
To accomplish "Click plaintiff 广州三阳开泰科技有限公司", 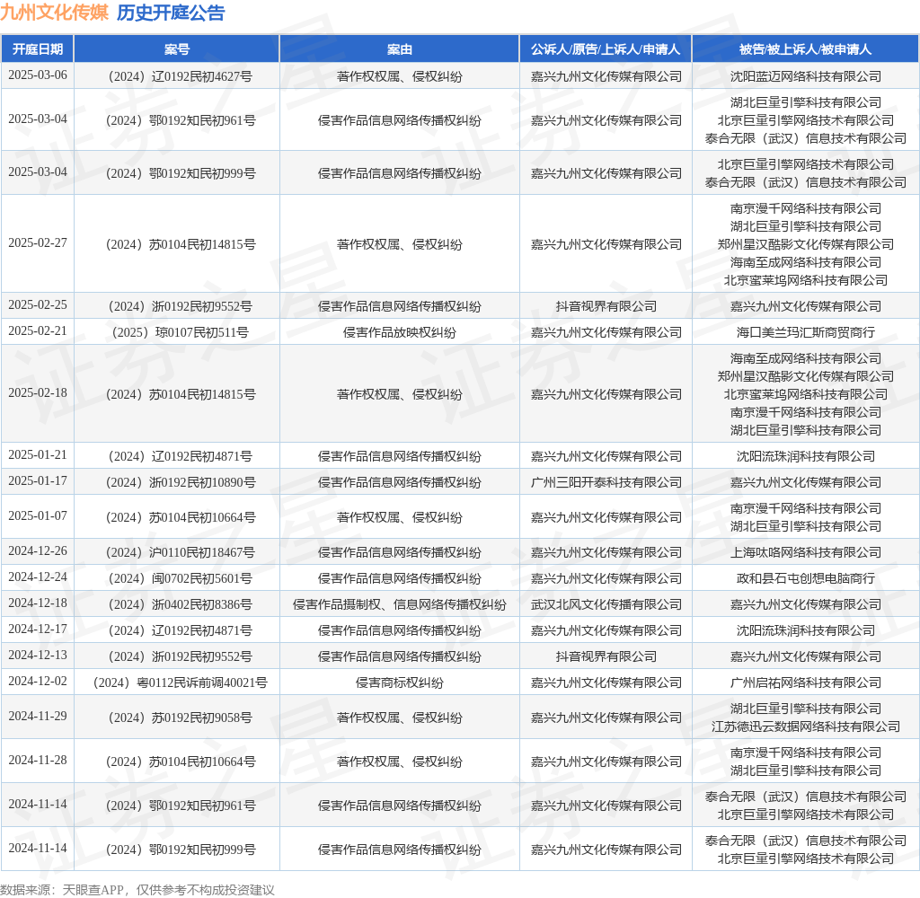I will 606,483.
